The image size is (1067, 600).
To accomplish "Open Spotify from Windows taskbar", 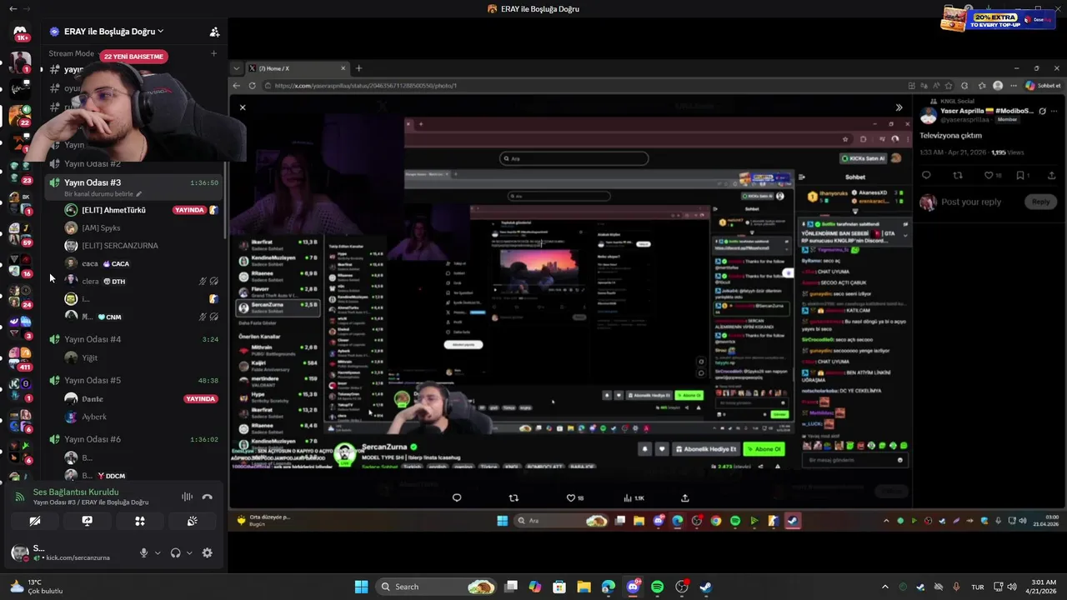I will (x=657, y=587).
